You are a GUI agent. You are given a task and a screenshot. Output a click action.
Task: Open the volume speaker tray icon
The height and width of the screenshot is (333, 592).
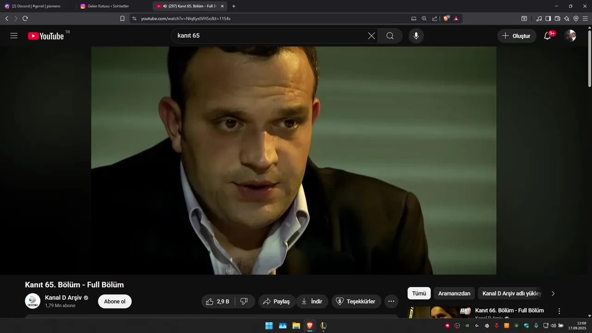(553, 326)
